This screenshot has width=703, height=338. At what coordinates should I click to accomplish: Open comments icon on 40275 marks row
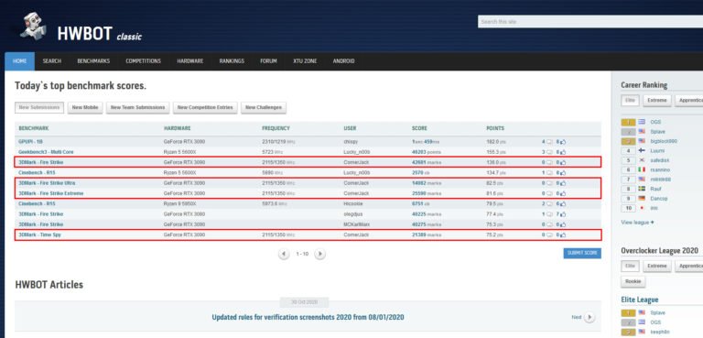(x=549, y=224)
